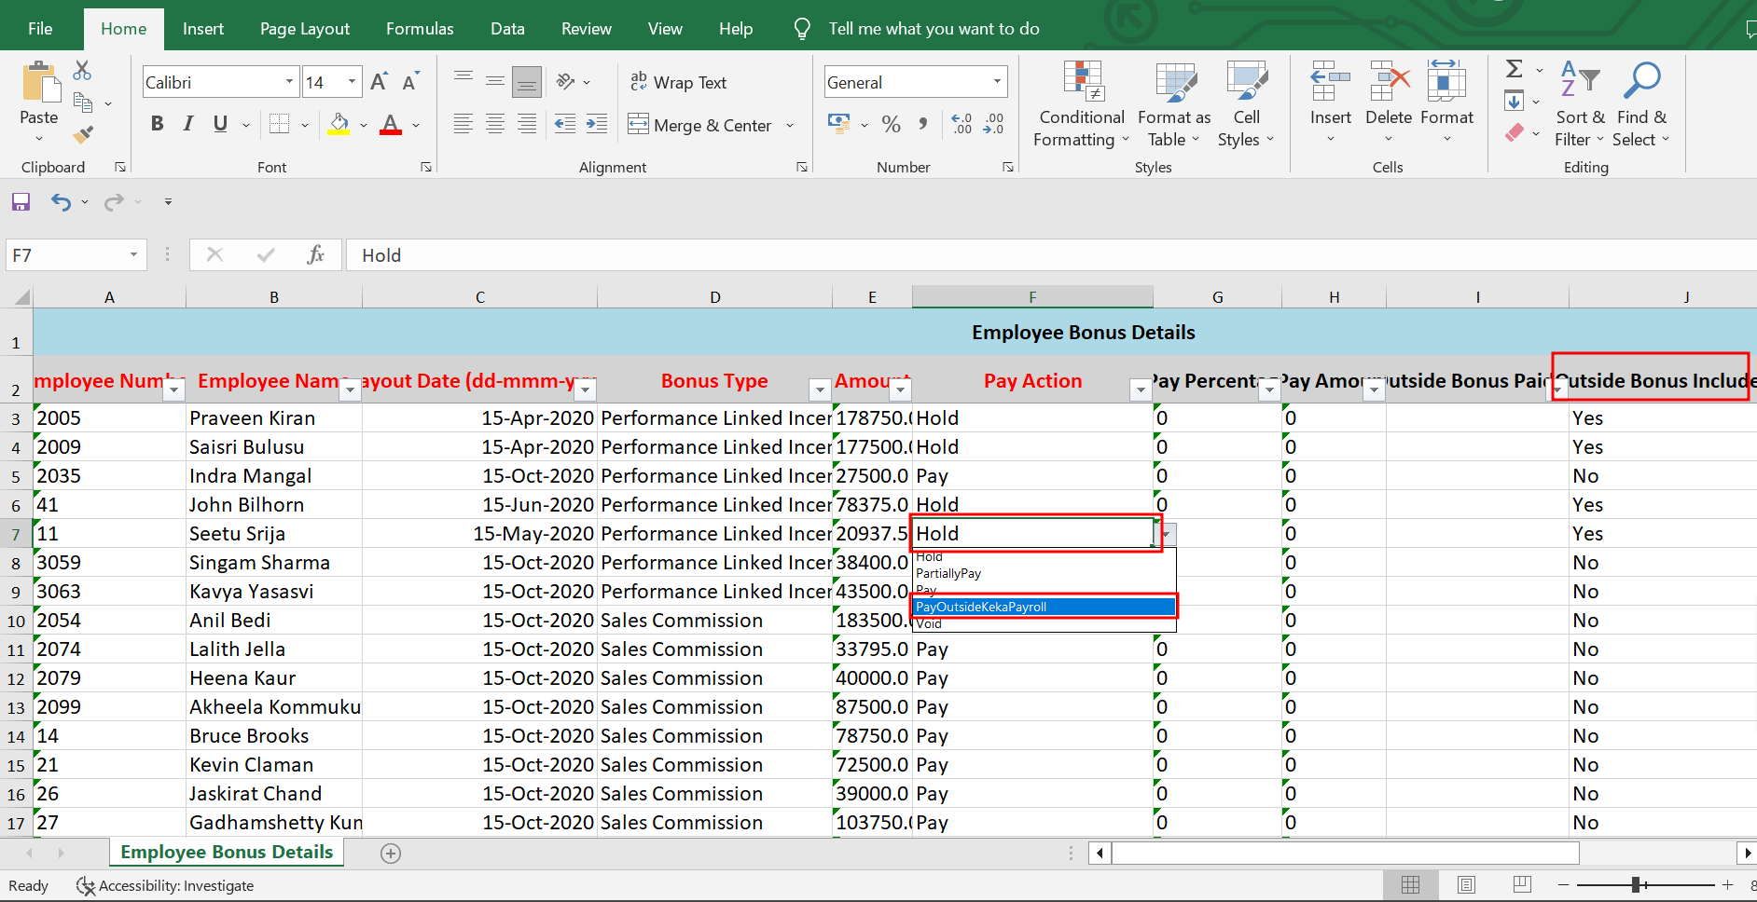
Task: Click the Percent Style icon
Action: pyautogui.click(x=891, y=125)
